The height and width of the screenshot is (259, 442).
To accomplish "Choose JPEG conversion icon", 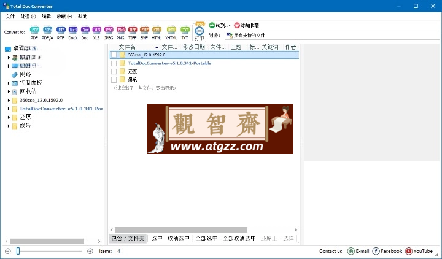I will coord(109,30).
